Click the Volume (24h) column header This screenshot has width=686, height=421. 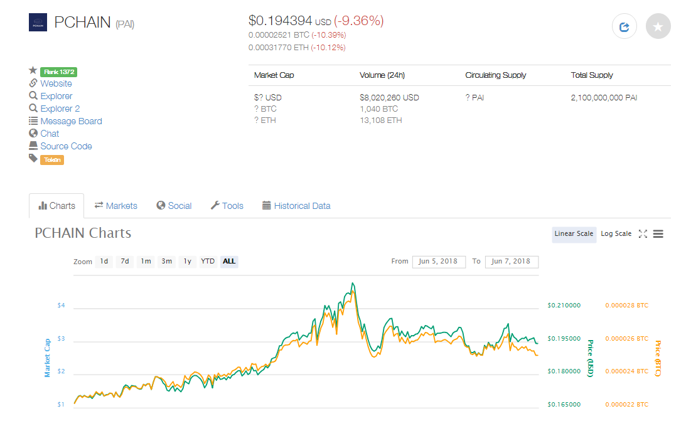tap(382, 75)
